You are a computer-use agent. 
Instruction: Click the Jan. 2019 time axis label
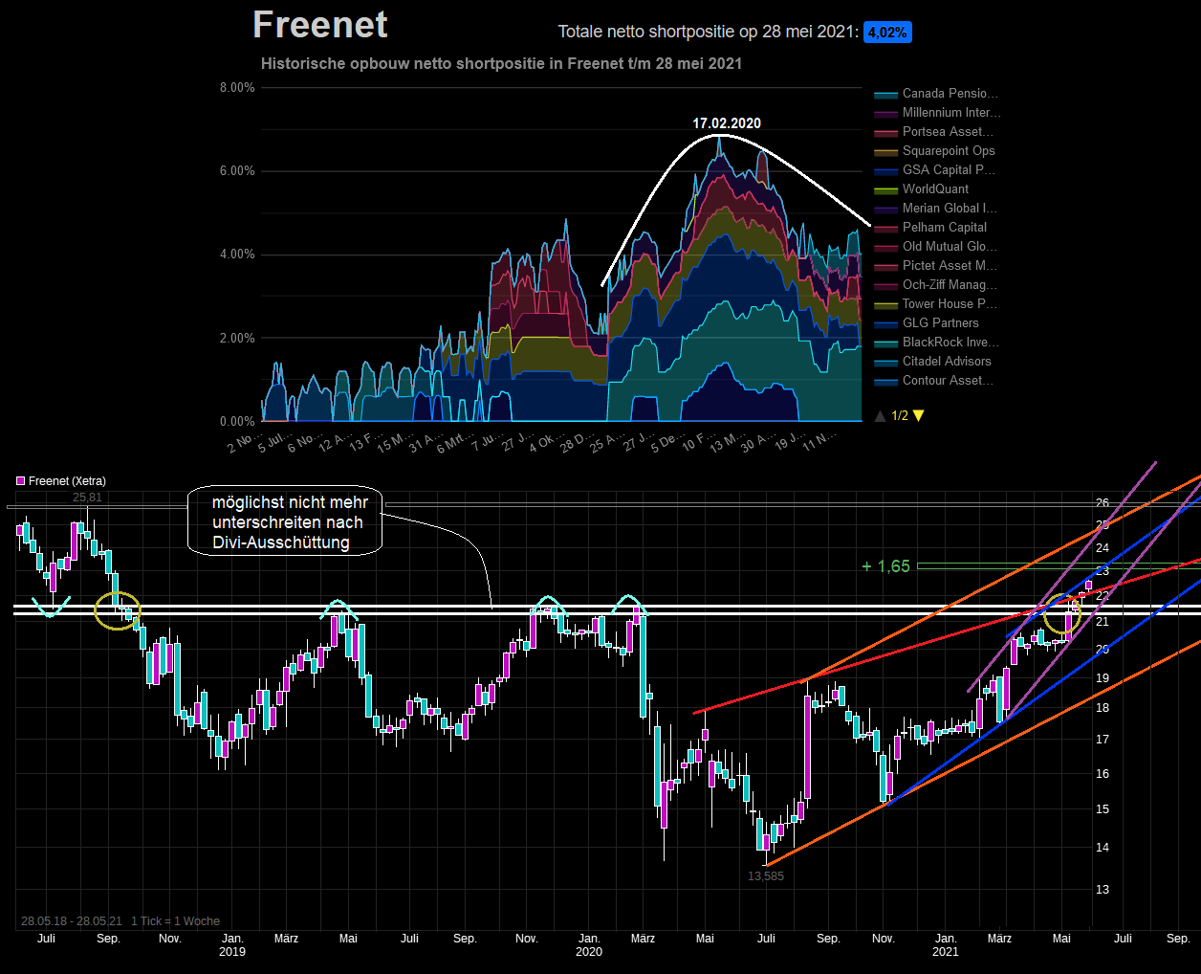click(232, 944)
